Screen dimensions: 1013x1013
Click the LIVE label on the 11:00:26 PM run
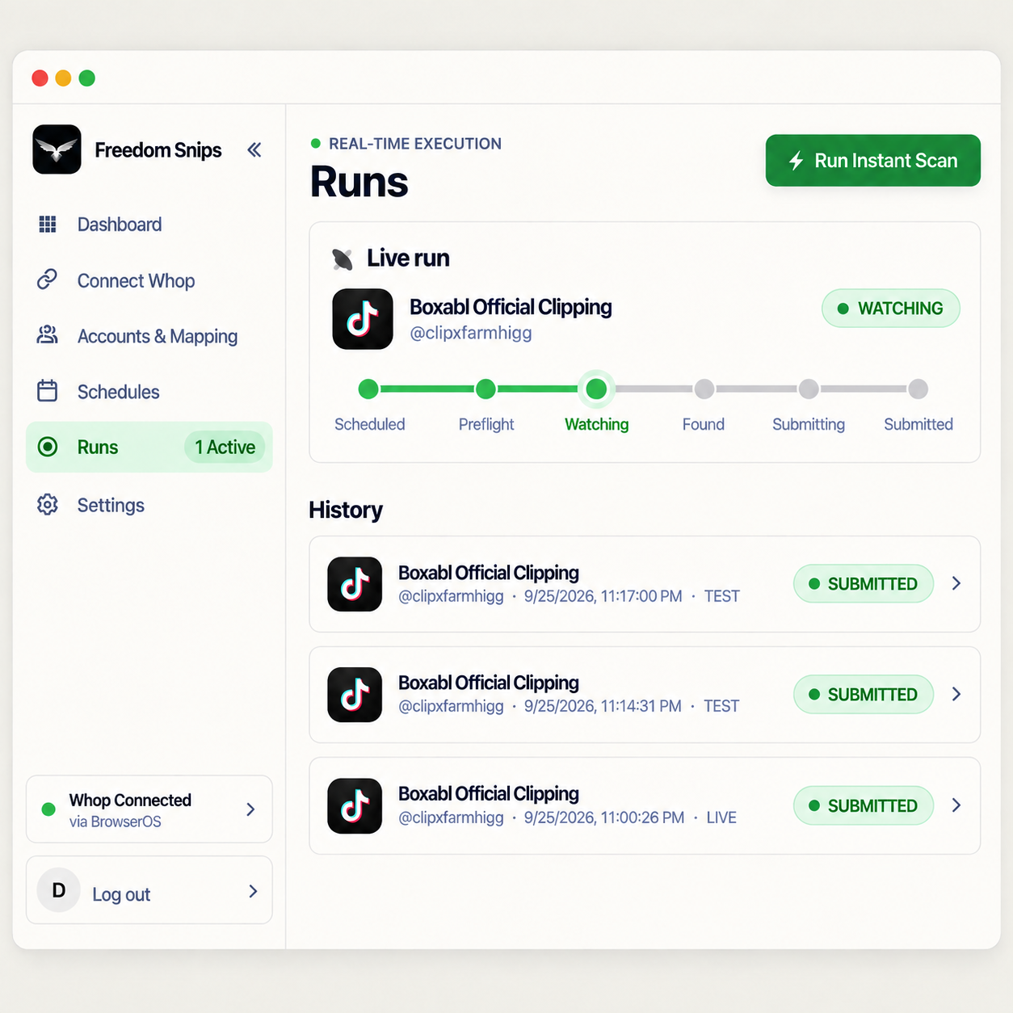pos(721,818)
